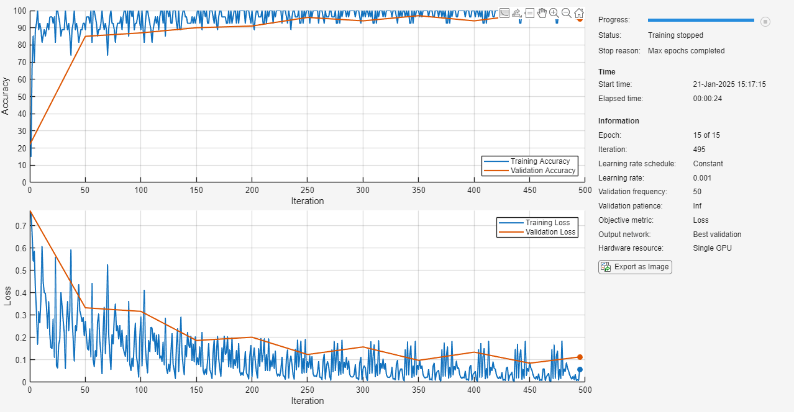The width and height of the screenshot is (794, 412).
Task: Select Training Accuracy legend entry
Action: point(539,161)
